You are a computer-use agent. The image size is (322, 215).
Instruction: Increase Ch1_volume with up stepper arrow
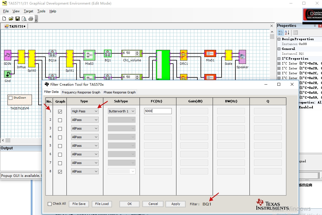[137, 52]
